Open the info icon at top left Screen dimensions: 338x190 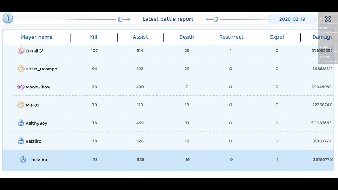click(8, 18)
